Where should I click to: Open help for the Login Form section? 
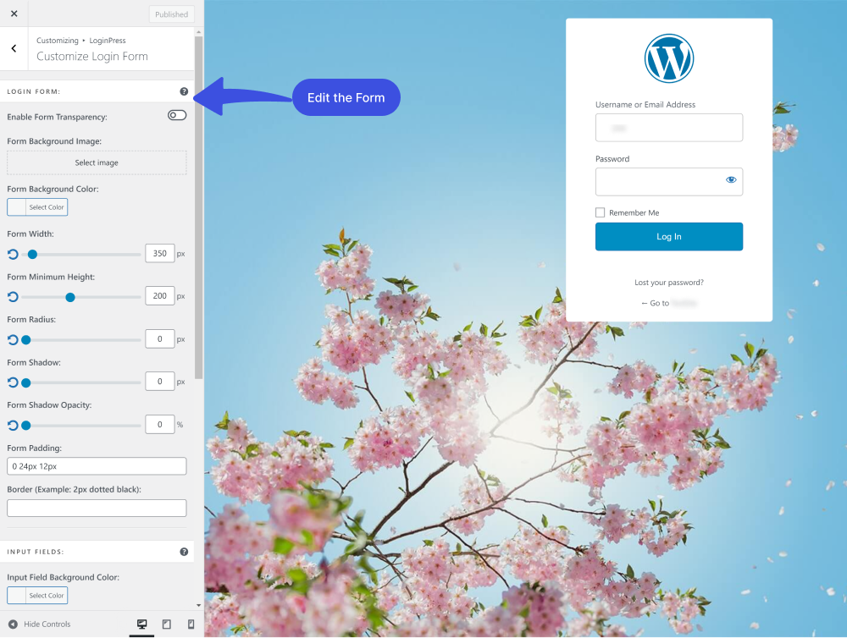[184, 91]
